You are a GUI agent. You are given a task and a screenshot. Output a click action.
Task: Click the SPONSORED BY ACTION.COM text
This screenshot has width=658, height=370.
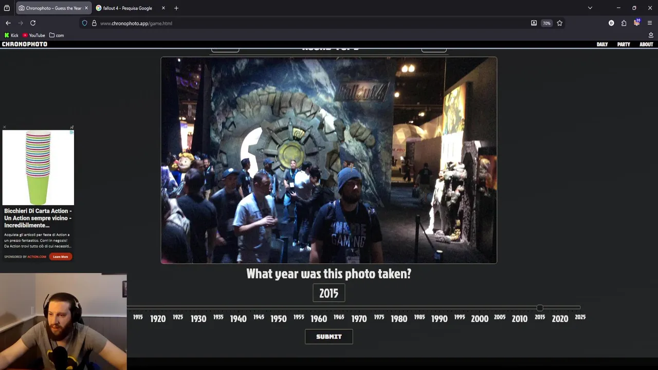[x=25, y=256]
